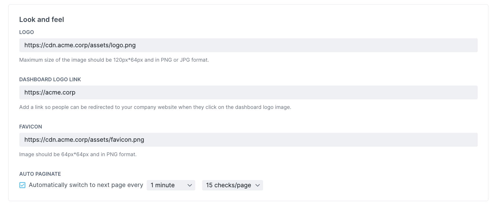Click the 'Look and feel' heading
Screen dimensions: 495x208
pos(42,20)
